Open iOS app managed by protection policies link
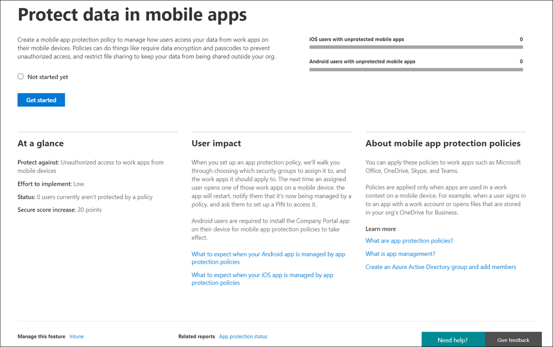553x347 pixels. (x=262, y=278)
